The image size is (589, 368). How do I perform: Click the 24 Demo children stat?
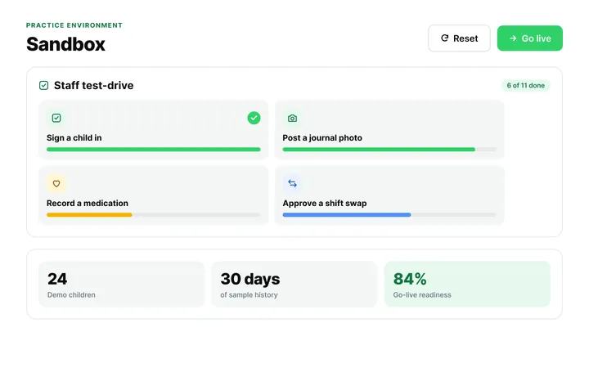tap(122, 285)
